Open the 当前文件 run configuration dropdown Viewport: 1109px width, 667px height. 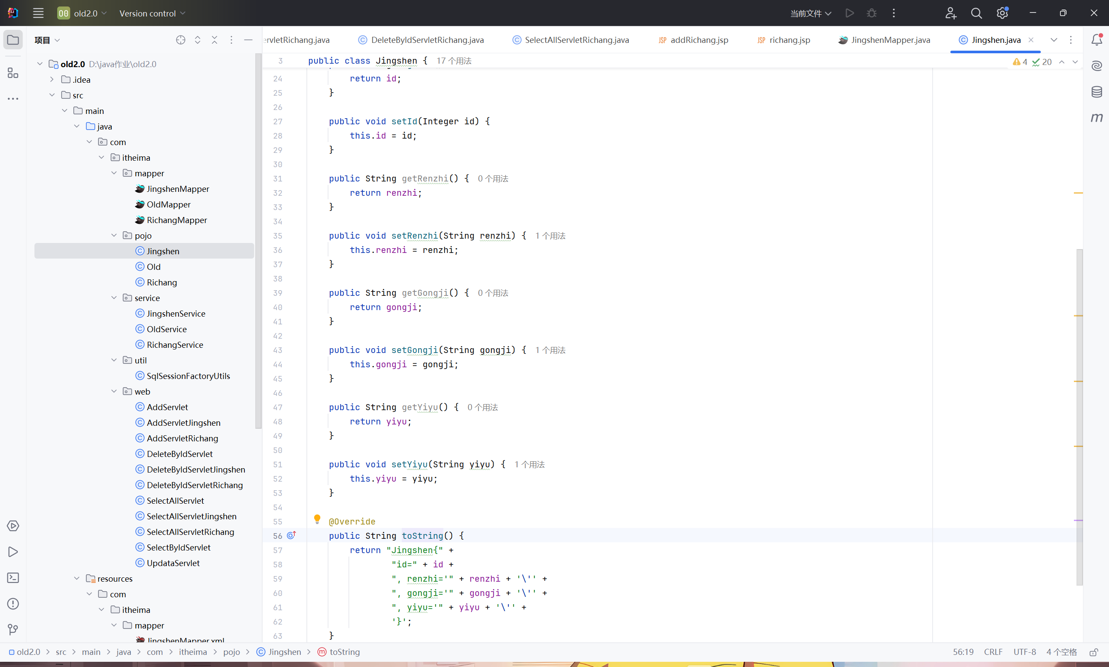pos(810,13)
